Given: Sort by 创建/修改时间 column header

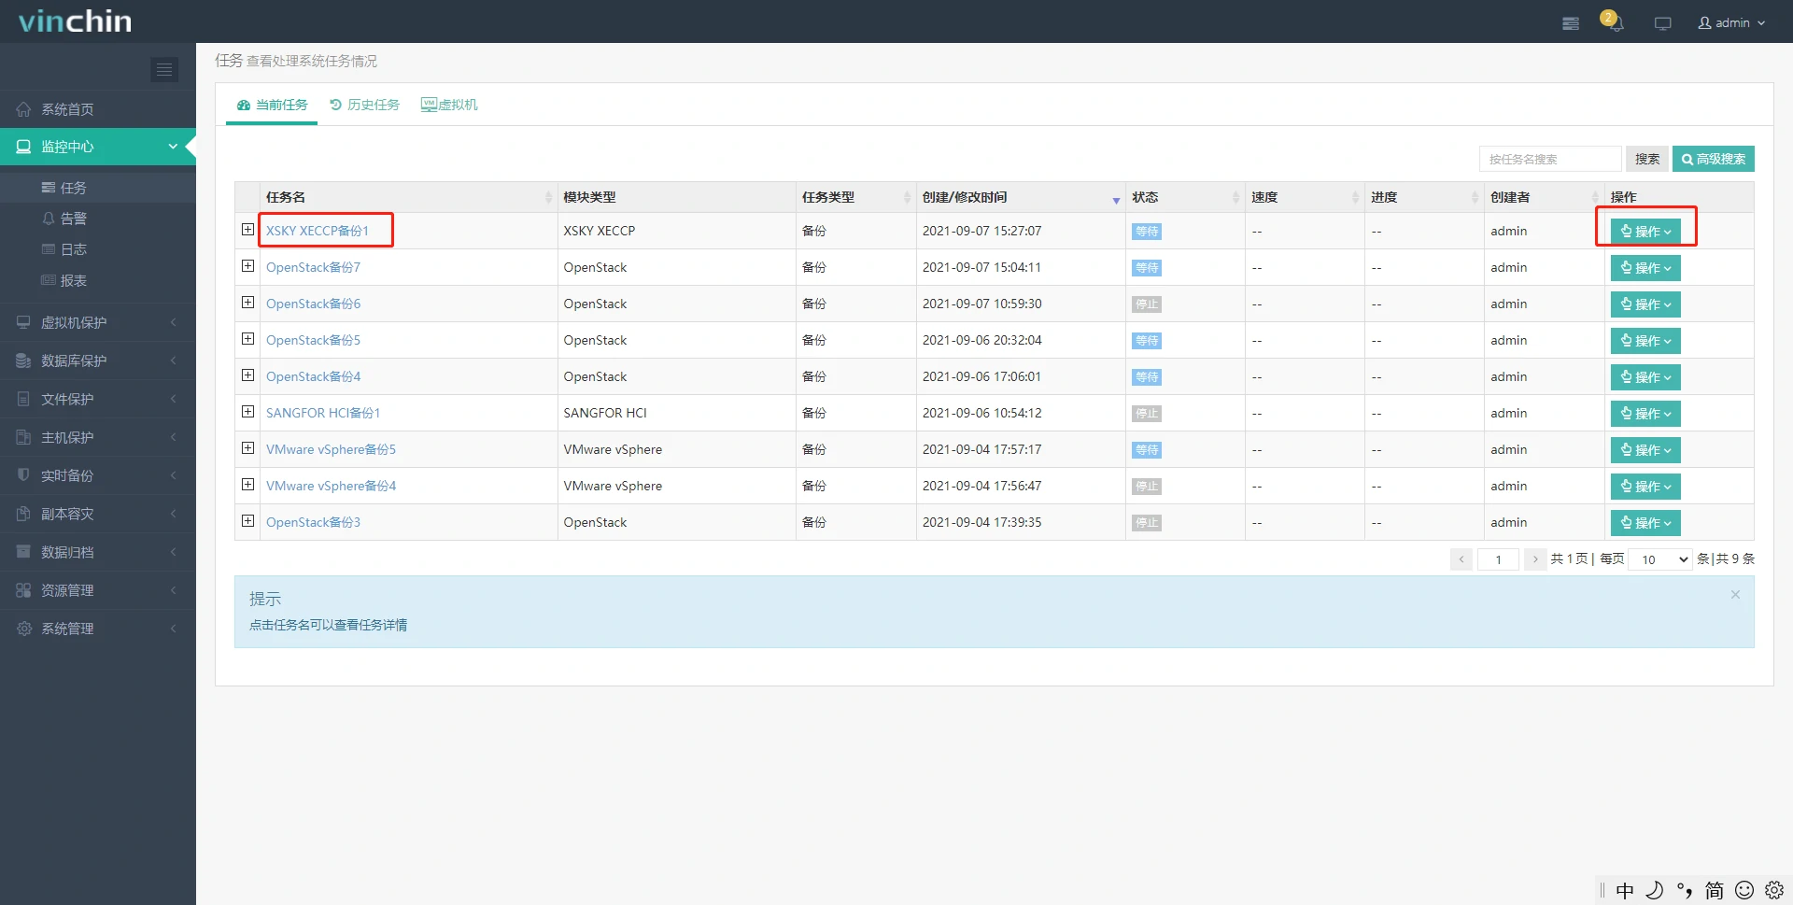Looking at the screenshot, I should [x=1021, y=197].
